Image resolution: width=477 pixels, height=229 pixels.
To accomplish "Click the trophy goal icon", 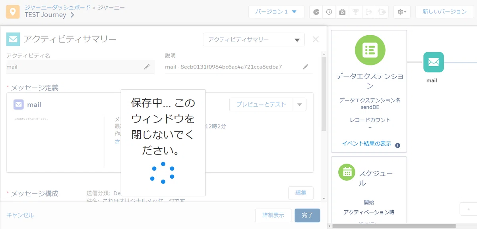I will 355,12.
